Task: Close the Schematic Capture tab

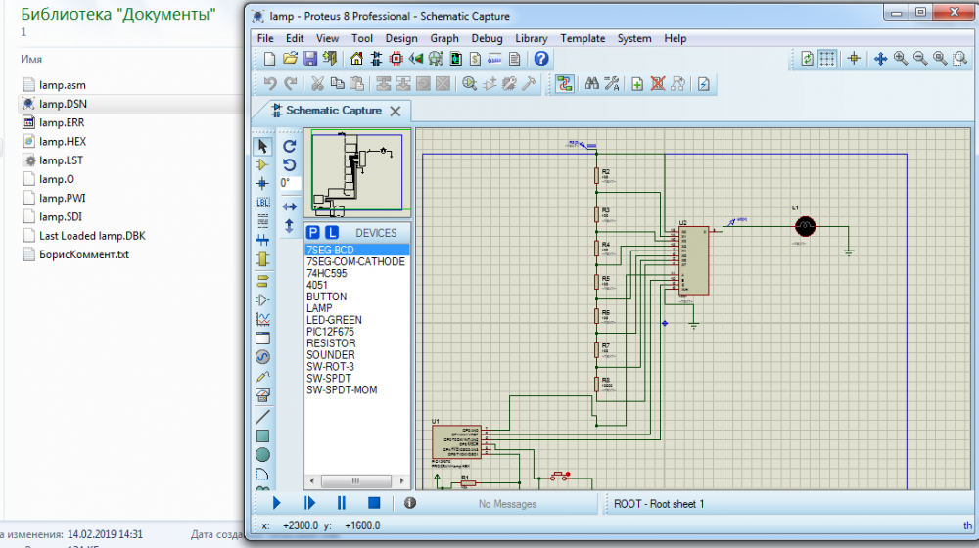Action: [396, 111]
